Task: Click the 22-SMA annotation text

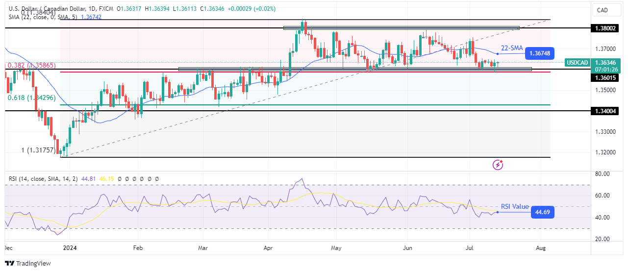Action: pyautogui.click(x=511, y=48)
